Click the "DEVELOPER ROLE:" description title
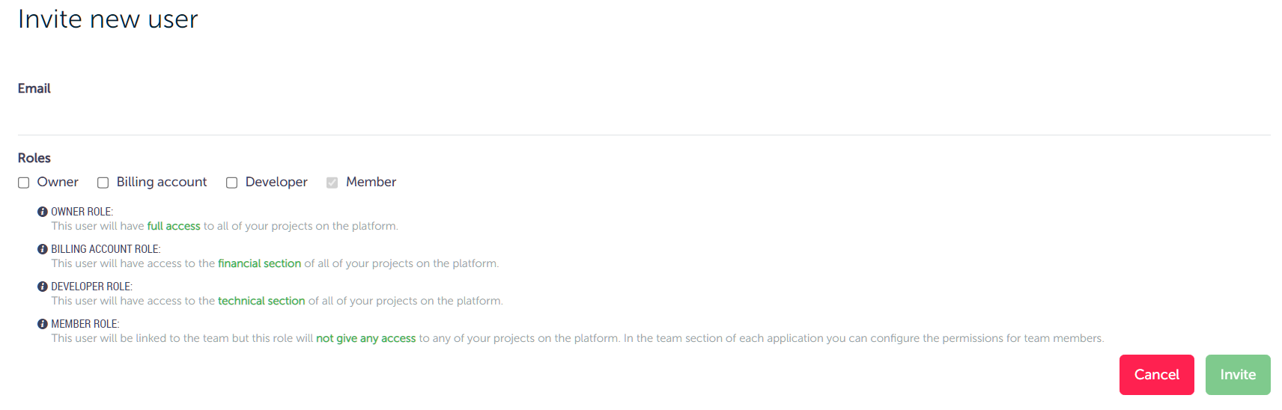The image size is (1282, 410). [91, 287]
